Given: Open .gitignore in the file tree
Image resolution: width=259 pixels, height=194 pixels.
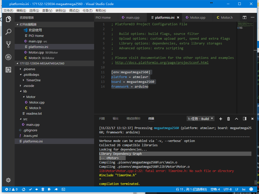Looking at the screenshot, I should [54, 130].
